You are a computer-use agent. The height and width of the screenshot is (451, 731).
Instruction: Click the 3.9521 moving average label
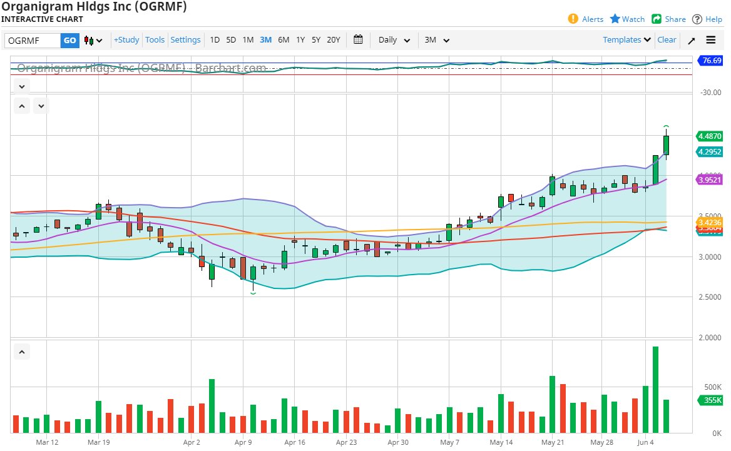[708, 180]
